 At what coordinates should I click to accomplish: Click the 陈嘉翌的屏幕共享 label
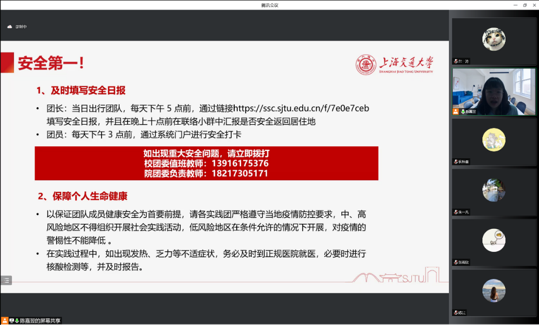coord(40,320)
